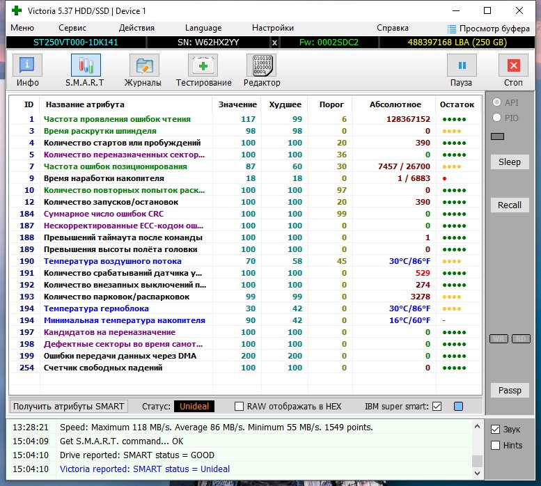
Task: Select row Суммарное число ошибок CRC
Action: 245,214
